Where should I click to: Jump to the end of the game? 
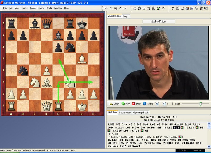click(x=125, y=8)
